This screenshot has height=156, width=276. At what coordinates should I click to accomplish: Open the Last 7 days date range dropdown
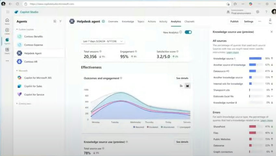pos(103,41)
